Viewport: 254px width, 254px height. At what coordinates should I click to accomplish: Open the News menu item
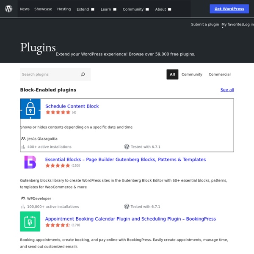pos(25,9)
